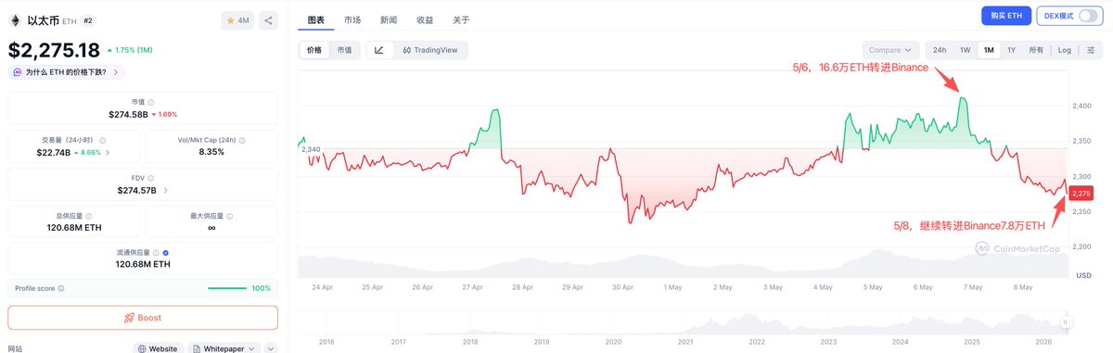Click the info icon next to Profile score
The height and width of the screenshot is (353, 1113).
[x=63, y=288]
